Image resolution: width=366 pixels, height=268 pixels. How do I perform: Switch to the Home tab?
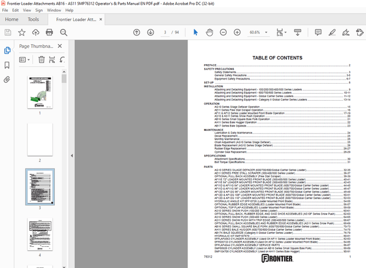pyautogui.click(x=12, y=19)
